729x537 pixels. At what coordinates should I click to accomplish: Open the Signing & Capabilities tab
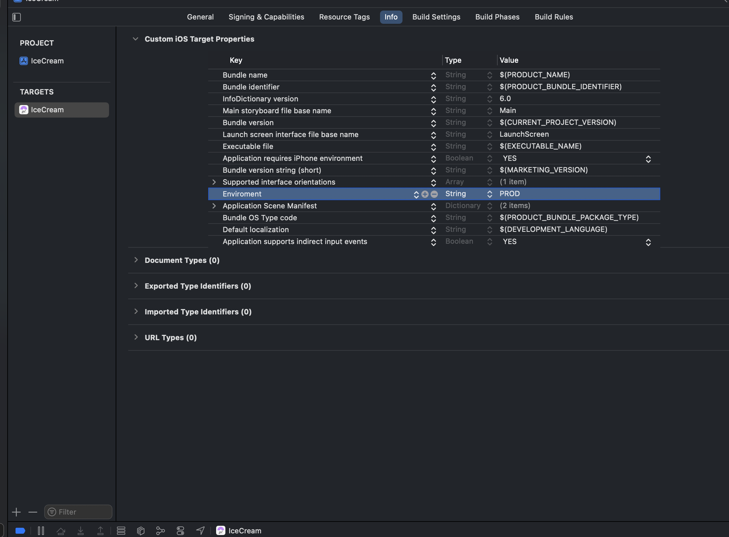click(266, 17)
